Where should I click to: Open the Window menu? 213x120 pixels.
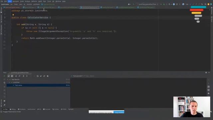point(58,1)
